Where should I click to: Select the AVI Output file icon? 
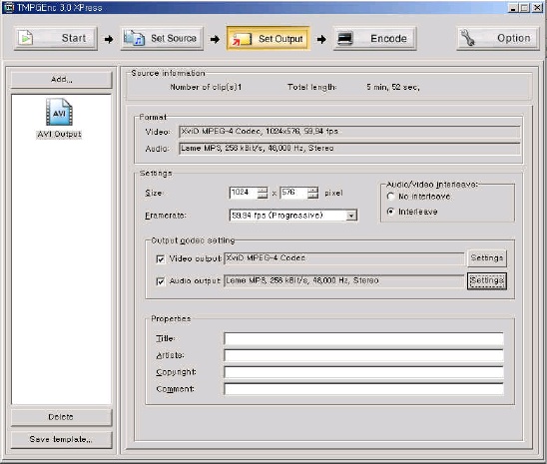tap(59, 112)
